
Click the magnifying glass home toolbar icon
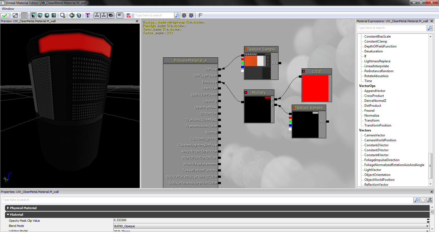[63, 15]
